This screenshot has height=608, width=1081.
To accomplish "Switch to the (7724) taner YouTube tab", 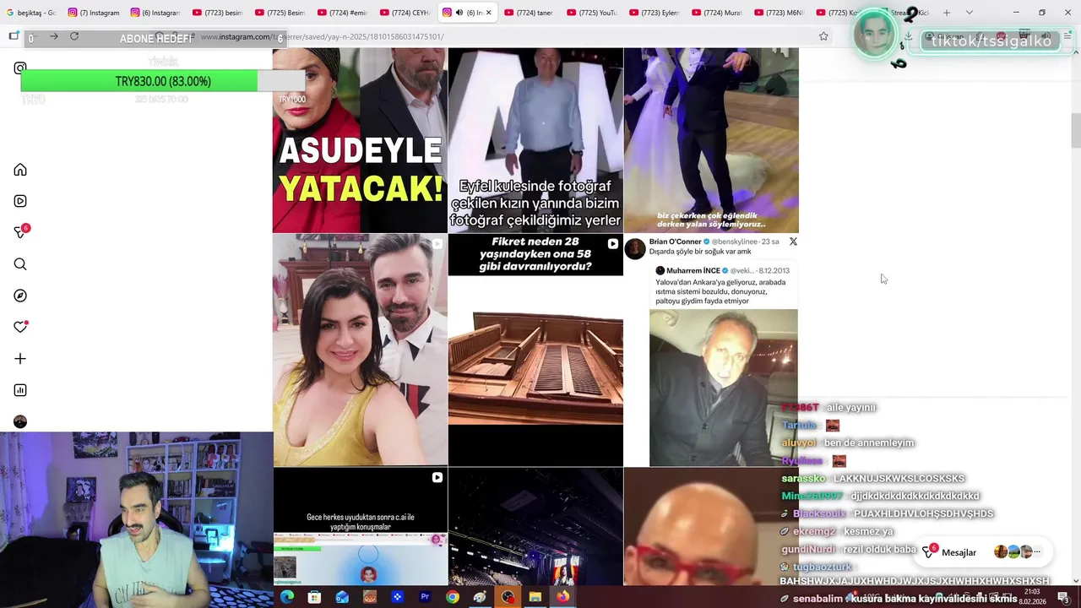I will click(530, 13).
